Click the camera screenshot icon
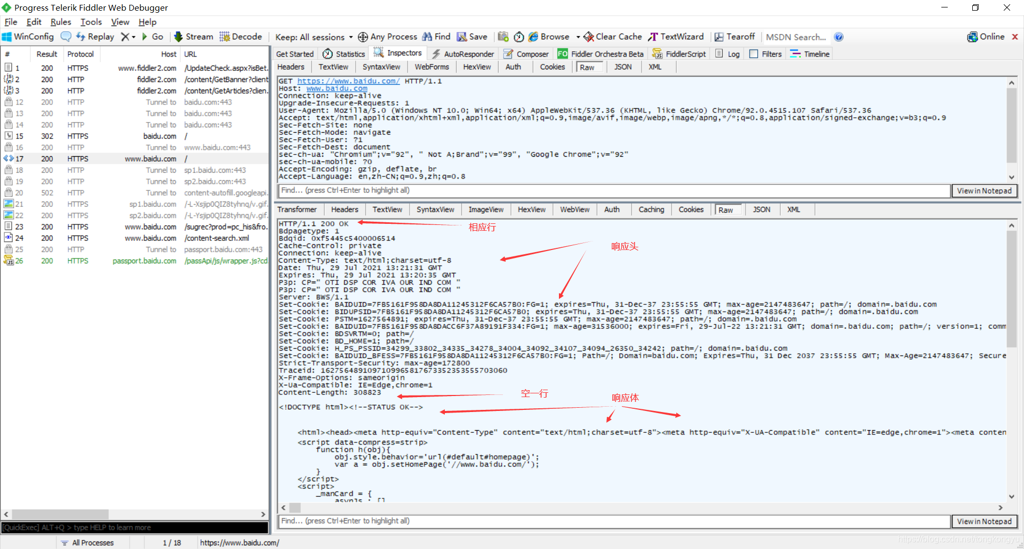Viewport: 1024px width, 549px height. tap(503, 37)
